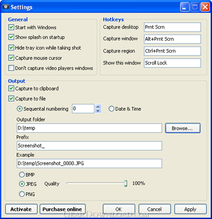
Task: Increase sequential numbering with up arrow
Action: click(x=98, y=107)
